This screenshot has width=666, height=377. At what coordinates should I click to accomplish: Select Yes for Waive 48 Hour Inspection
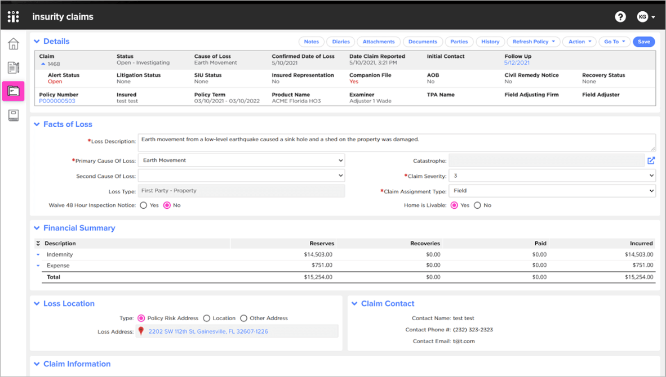coord(144,205)
